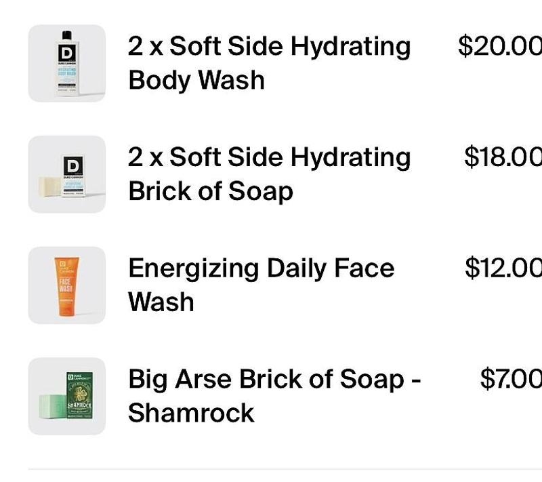The height and width of the screenshot is (482, 542).
Task: Click the "2 x" quantity before Brick of Soap
Action: pos(145,157)
